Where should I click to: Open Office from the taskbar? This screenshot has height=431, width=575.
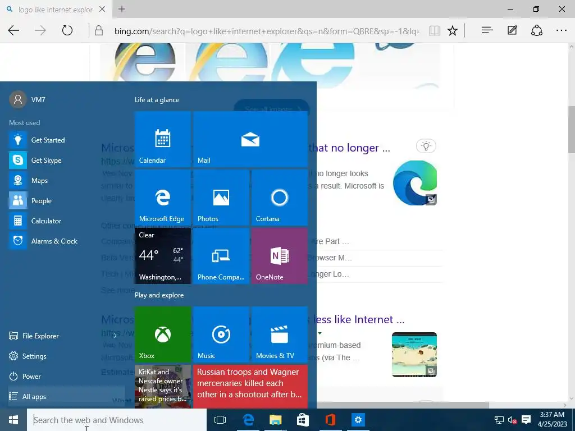pyautogui.click(x=330, y=420)
